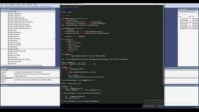Select SHEET_WIDTH tree item
The image size is (199, 112).
tap(13, 57)
